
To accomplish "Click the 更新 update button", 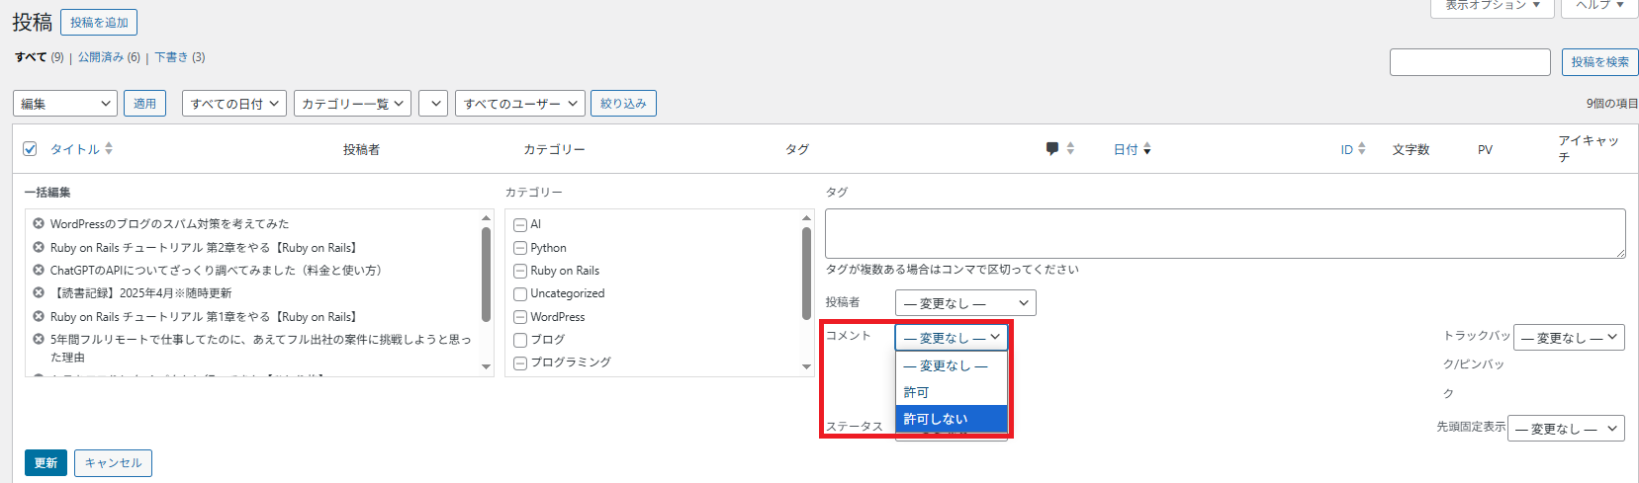I will (x=46, y=462).
